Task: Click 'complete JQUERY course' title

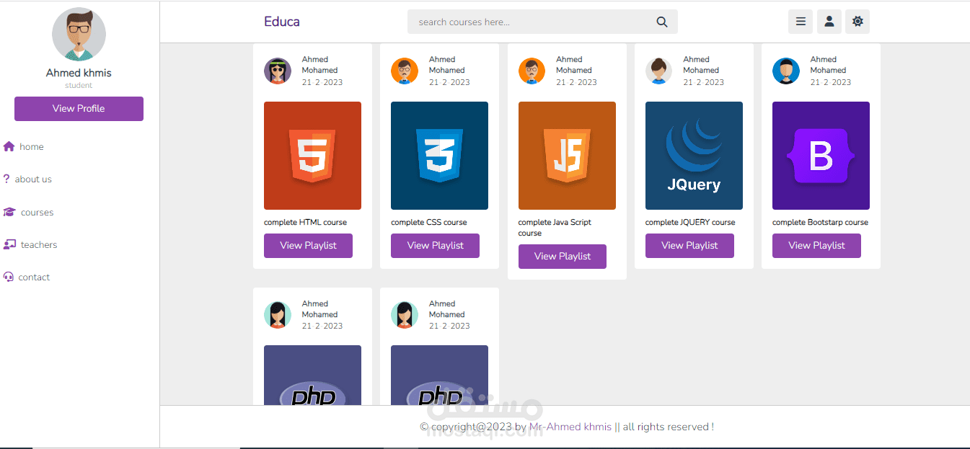Action: pyautogui.click(x=690, y=222)
